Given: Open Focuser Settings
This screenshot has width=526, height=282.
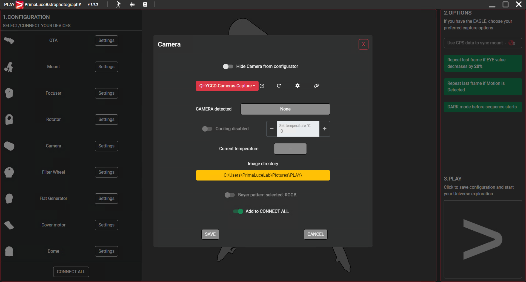Looking at the screenshot, I should point(106,93).
